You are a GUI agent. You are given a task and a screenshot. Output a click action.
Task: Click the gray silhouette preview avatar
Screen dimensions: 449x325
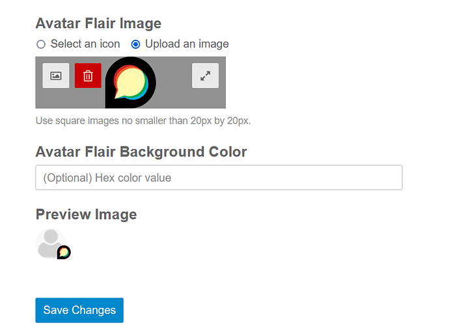(51, 244)
